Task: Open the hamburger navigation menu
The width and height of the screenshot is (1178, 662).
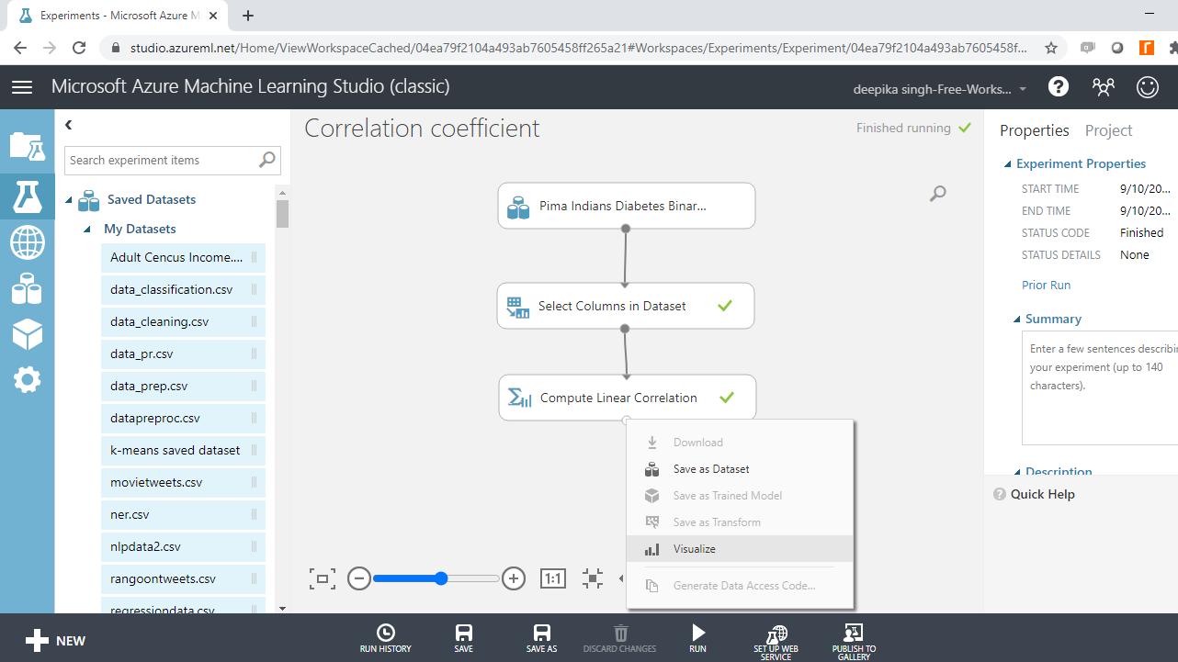Action: tap(22, 87)
